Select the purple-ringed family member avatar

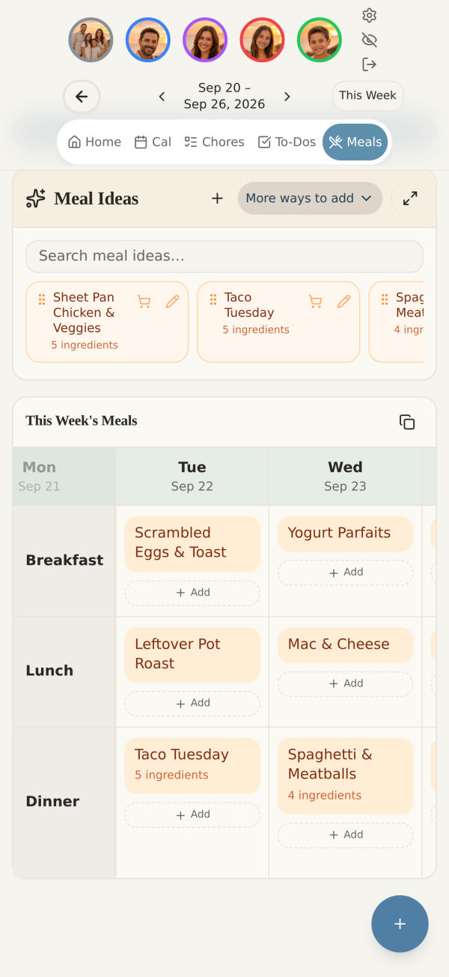click(205, 40)
